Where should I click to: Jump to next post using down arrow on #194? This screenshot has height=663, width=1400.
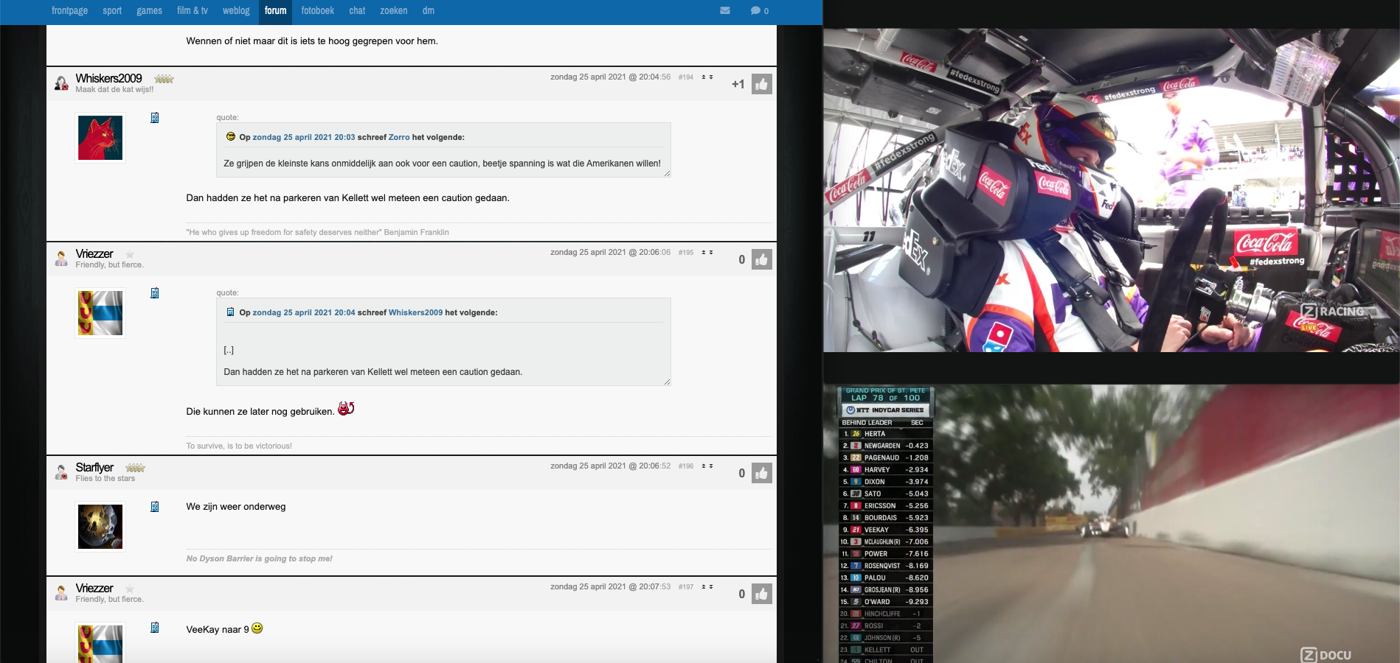click(711, 77)
